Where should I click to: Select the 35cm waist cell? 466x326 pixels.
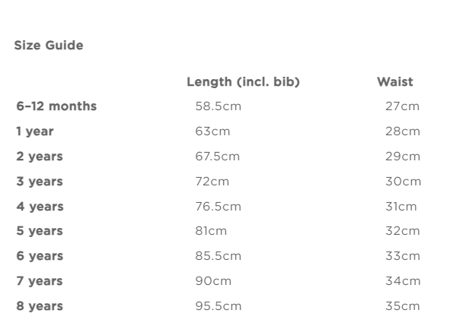pyautogui.click(x=403, y=306)
